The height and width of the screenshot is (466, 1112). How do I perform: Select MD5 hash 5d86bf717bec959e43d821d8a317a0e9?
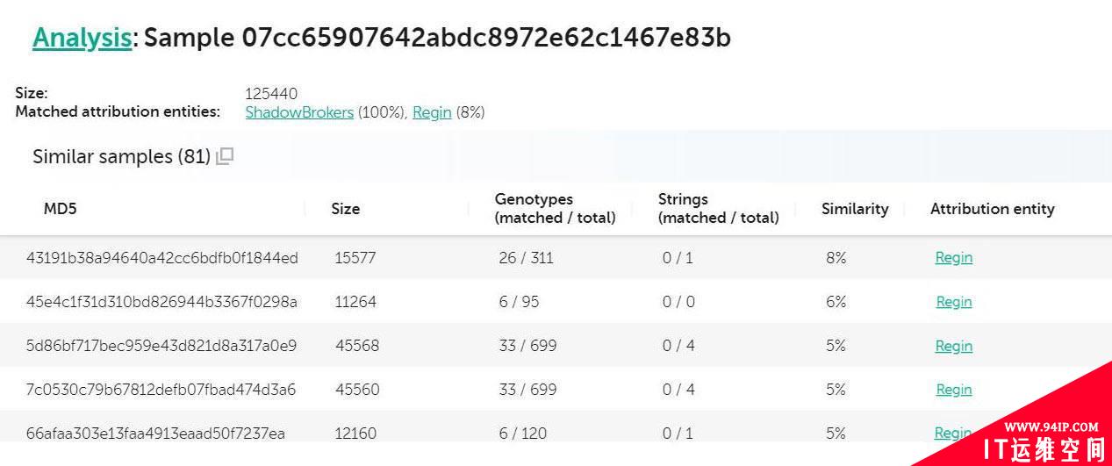click(x=161, y=346)
